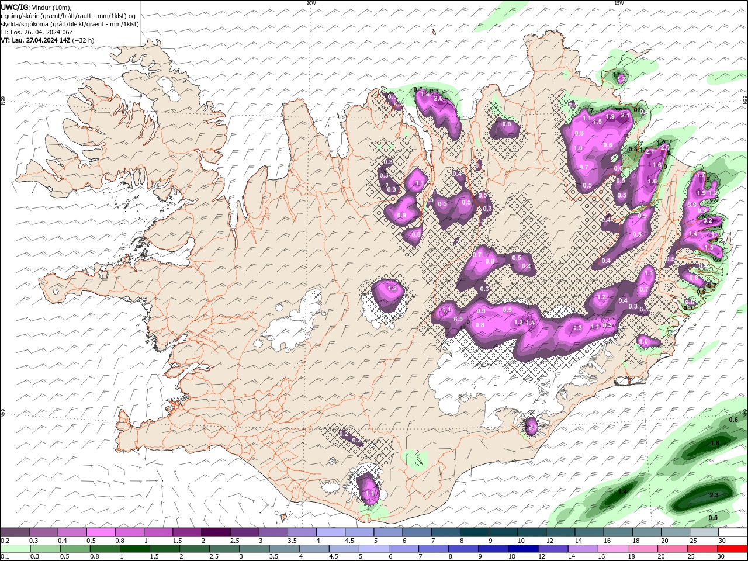
Task: Click the '3.2' value in the eastern coastal snow area
Action: pyautogui.click(x=707, y=221)
